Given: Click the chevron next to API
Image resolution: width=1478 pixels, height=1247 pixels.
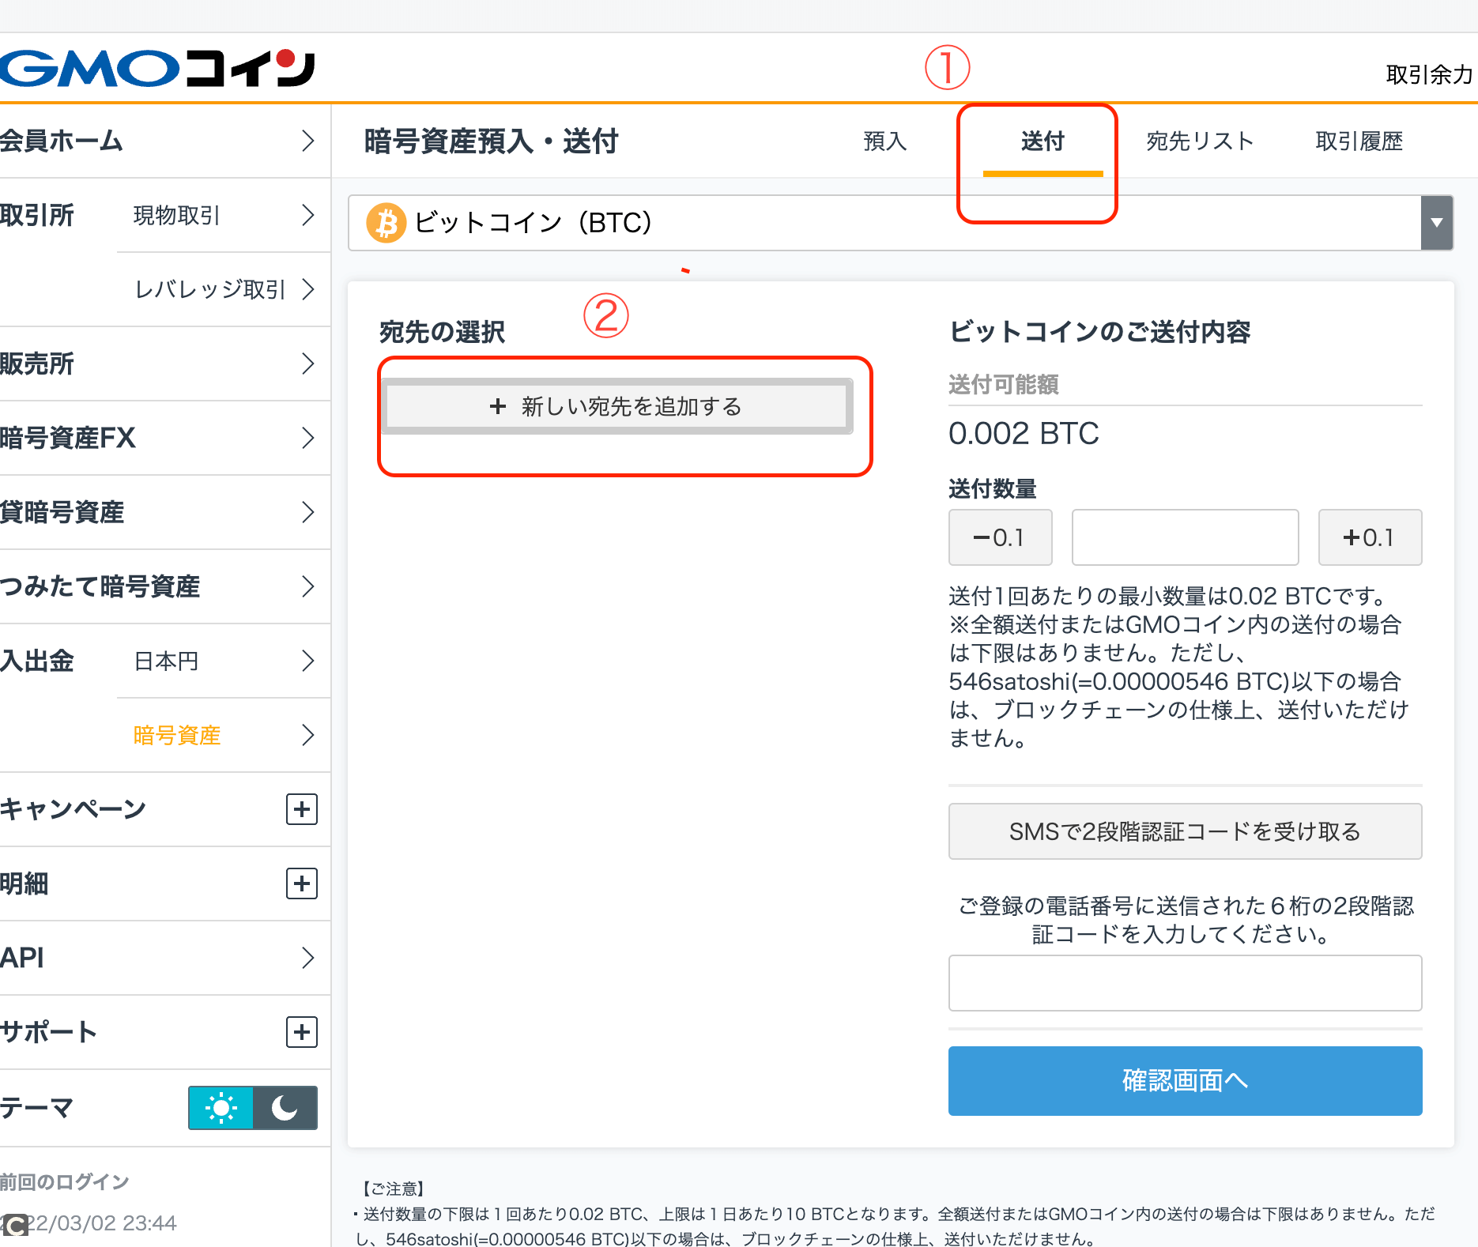Looking at the screenshot, I should 308,958.
